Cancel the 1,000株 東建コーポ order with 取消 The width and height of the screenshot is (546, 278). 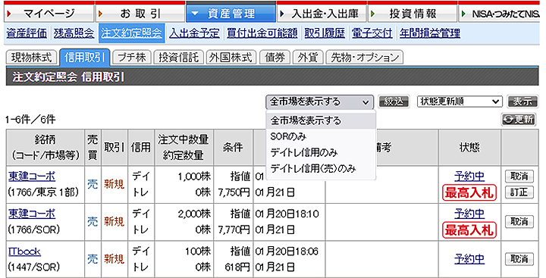pos(519,176)
